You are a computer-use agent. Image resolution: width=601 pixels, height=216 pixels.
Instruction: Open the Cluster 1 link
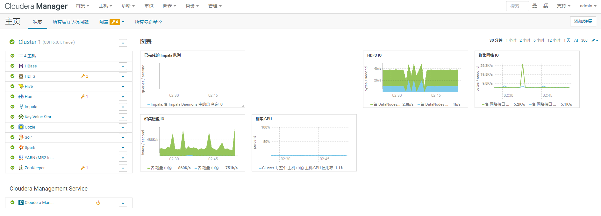coord(30,42)
